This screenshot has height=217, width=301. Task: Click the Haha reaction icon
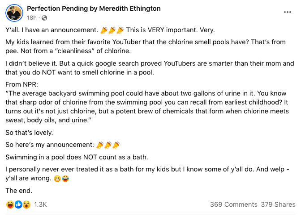tap(10, 204)
